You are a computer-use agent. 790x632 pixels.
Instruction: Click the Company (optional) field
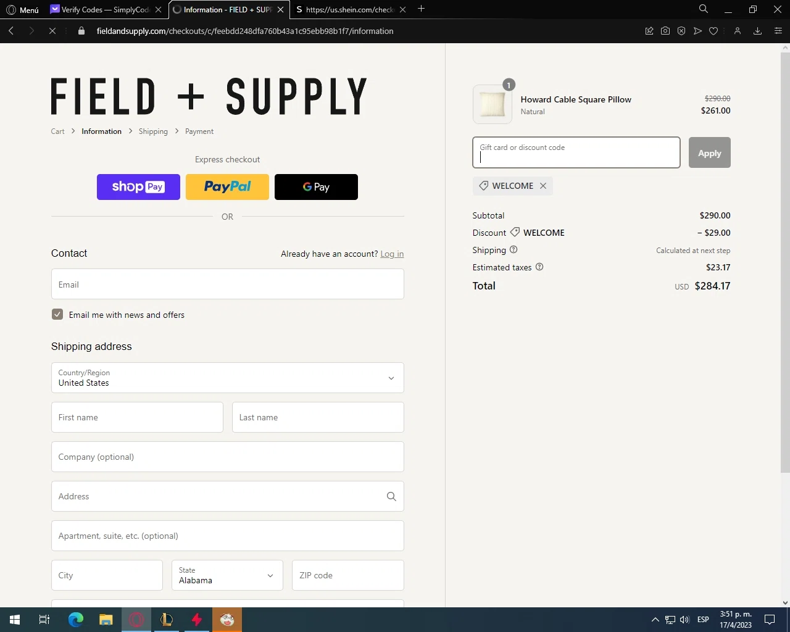coord(228,457)
